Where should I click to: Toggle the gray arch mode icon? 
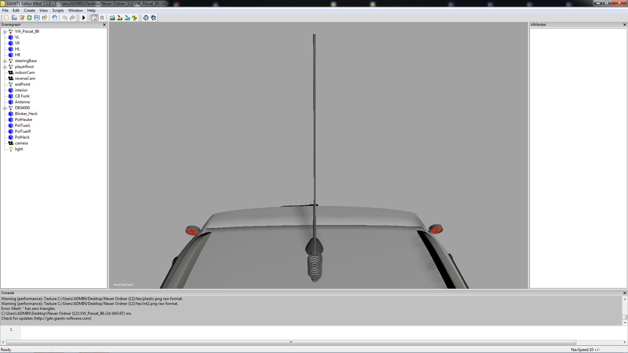[102, 18]
